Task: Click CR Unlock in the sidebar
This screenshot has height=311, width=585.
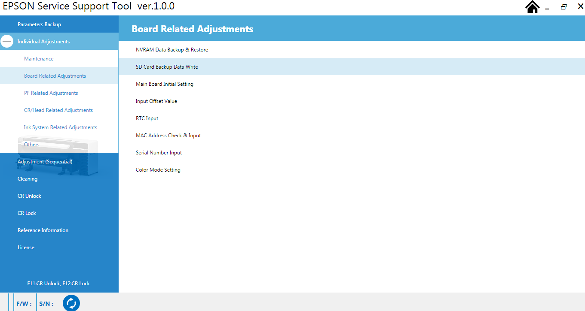Action: point(29,196)
